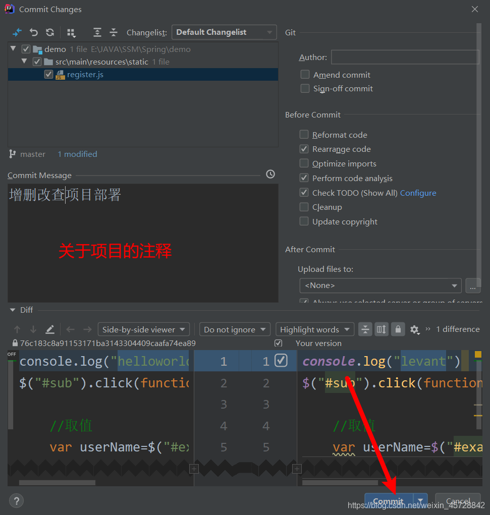Click the compare next file arrow
Viewport: 490px width, 515px height.
[87, 329]
